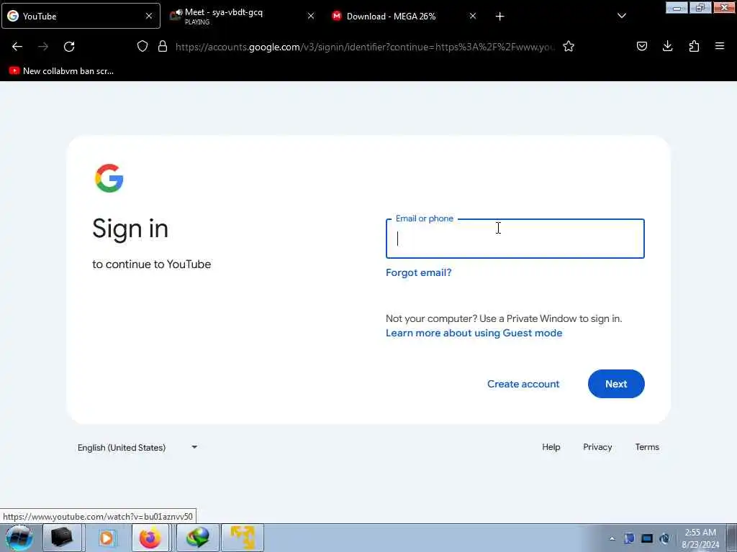Click the forward navigation arrow
Image resolution: width=737 pixels, height=552 pixels.
(x=43, y=47)
